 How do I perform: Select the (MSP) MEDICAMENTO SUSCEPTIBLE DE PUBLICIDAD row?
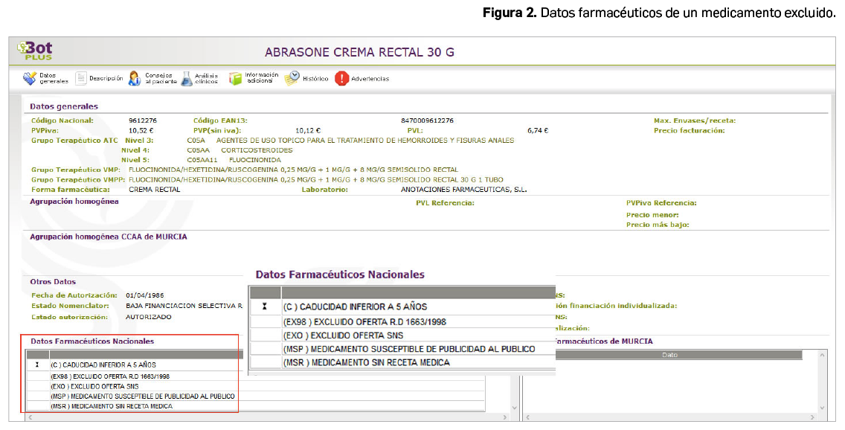coord(408,348)
